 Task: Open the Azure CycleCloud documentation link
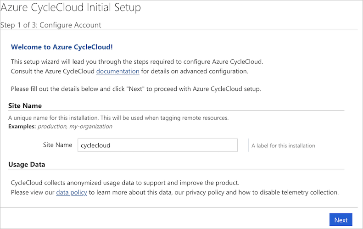coord(117,71)
